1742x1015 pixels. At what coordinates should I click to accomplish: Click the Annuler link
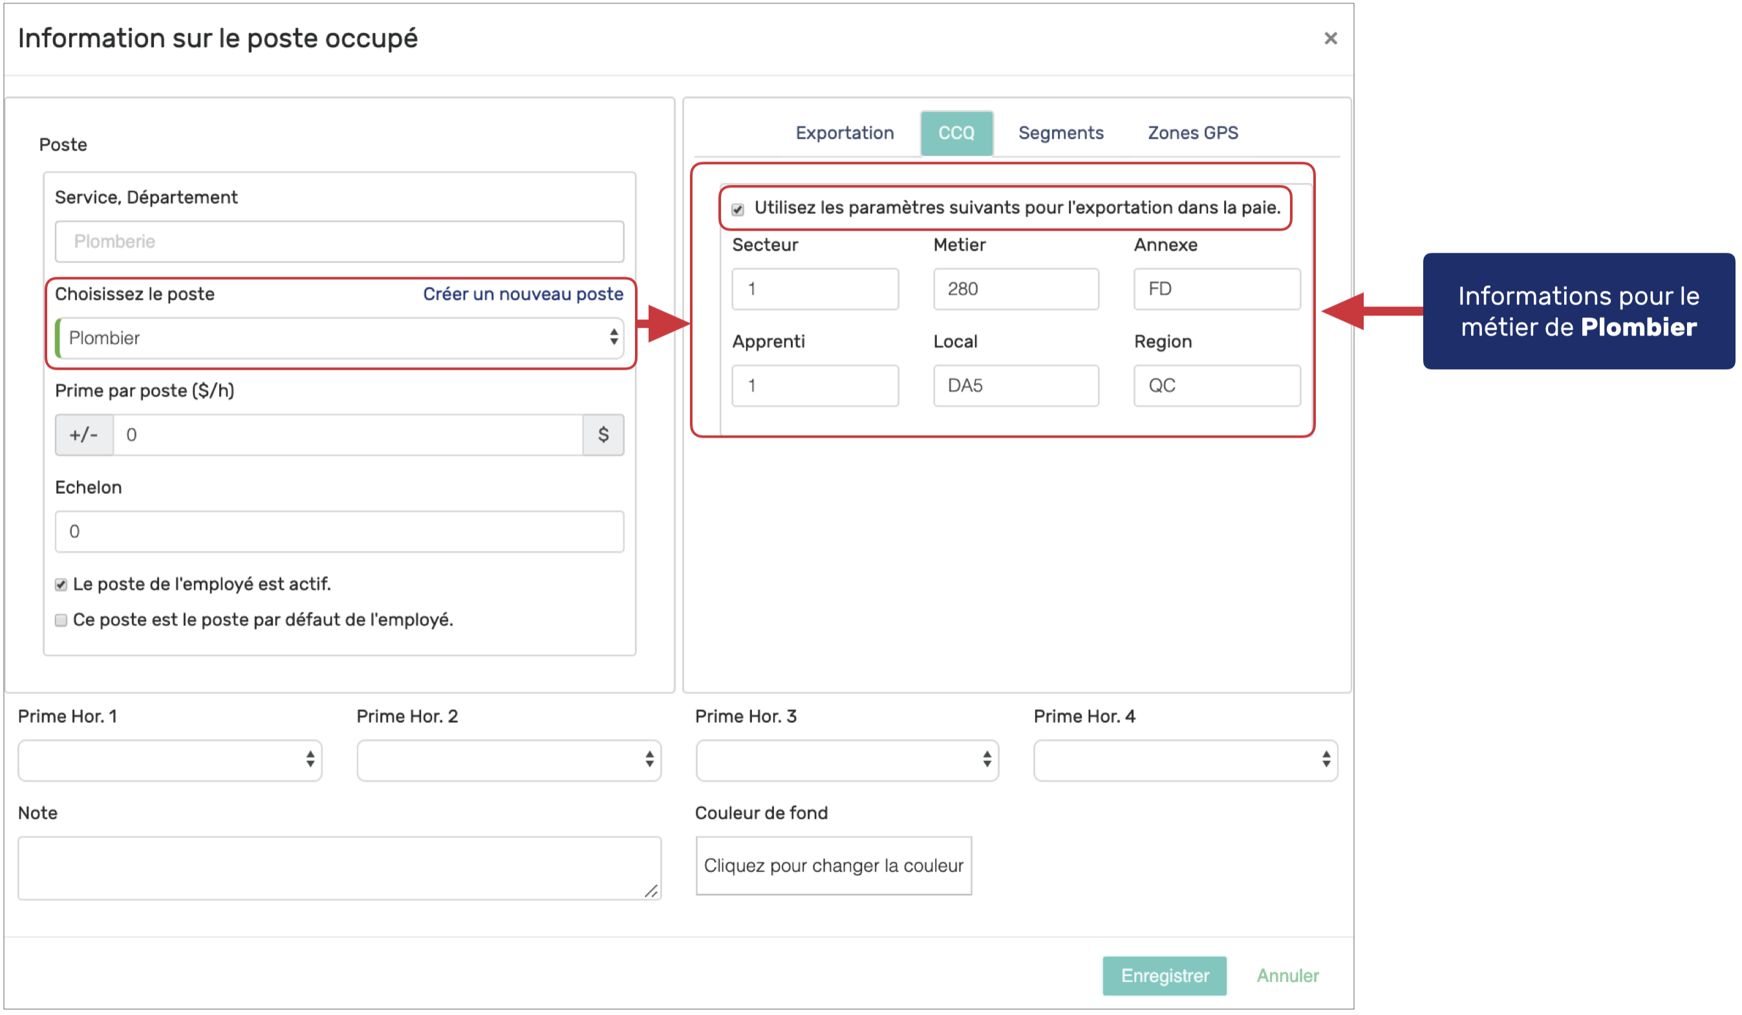coord(1287,976)
